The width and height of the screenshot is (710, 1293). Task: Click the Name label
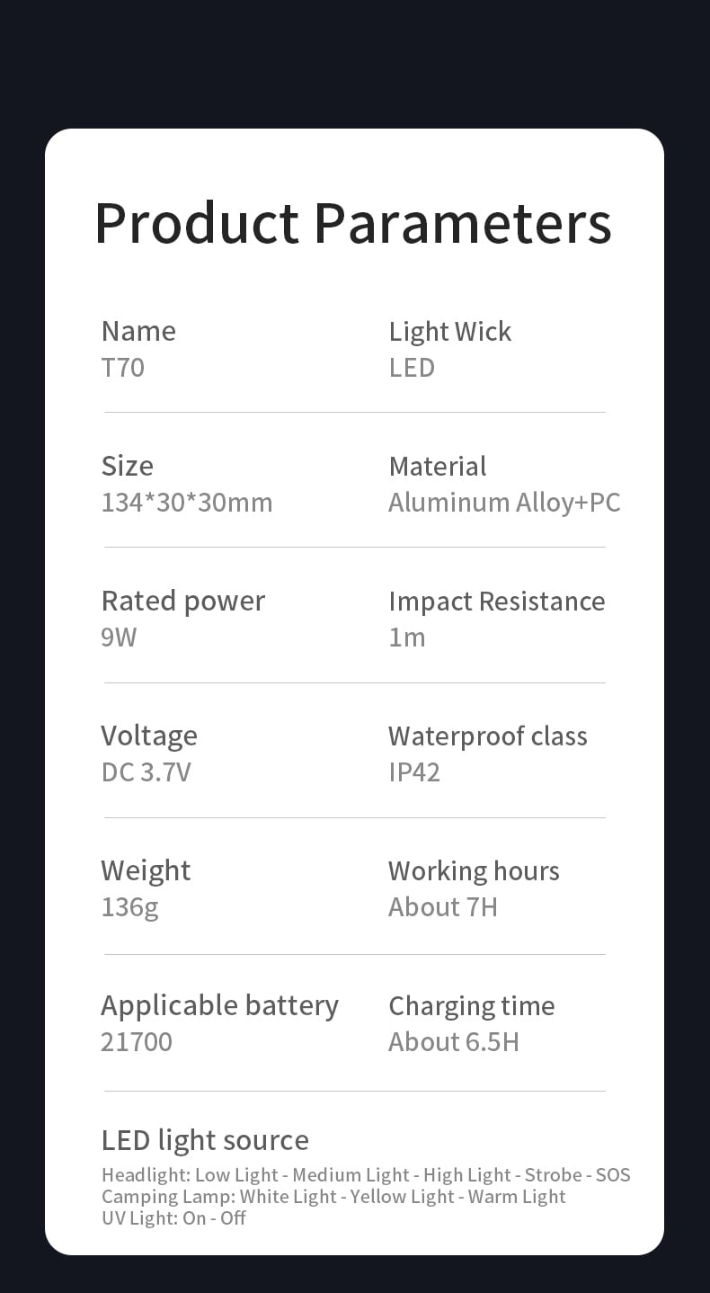pos(138,331)
